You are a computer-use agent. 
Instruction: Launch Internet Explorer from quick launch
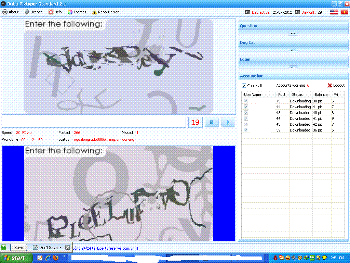[48, 258]
